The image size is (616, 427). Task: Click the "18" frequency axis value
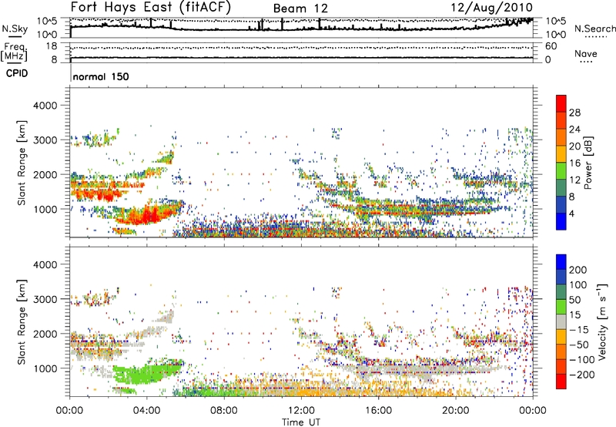(x=52, y=46)
